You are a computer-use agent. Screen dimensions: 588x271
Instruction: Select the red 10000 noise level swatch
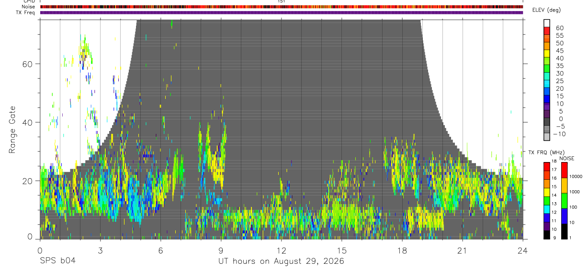564,170
